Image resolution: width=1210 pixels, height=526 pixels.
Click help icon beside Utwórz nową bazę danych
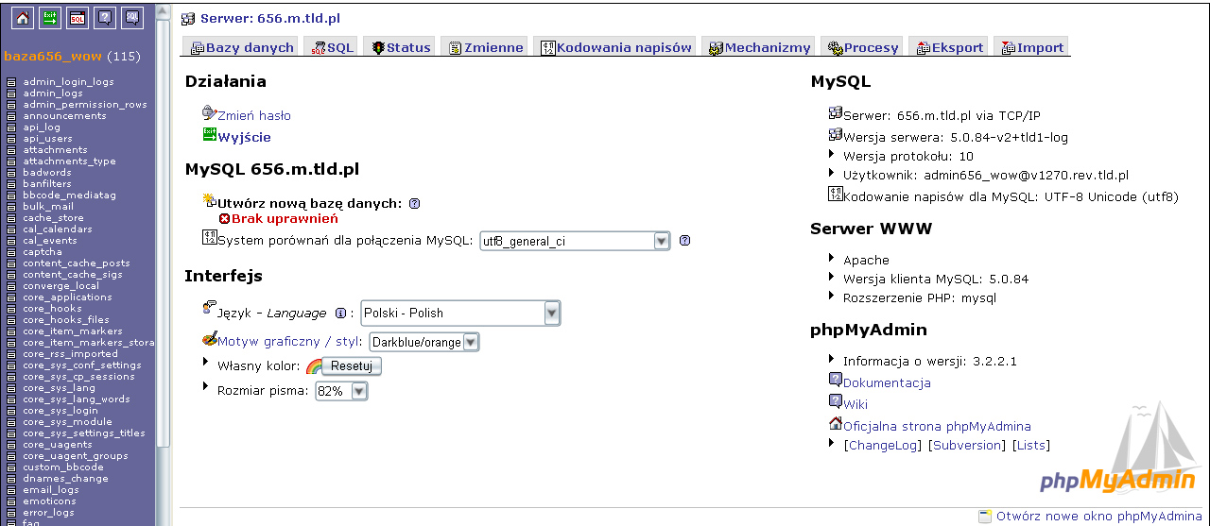[414, 203]
